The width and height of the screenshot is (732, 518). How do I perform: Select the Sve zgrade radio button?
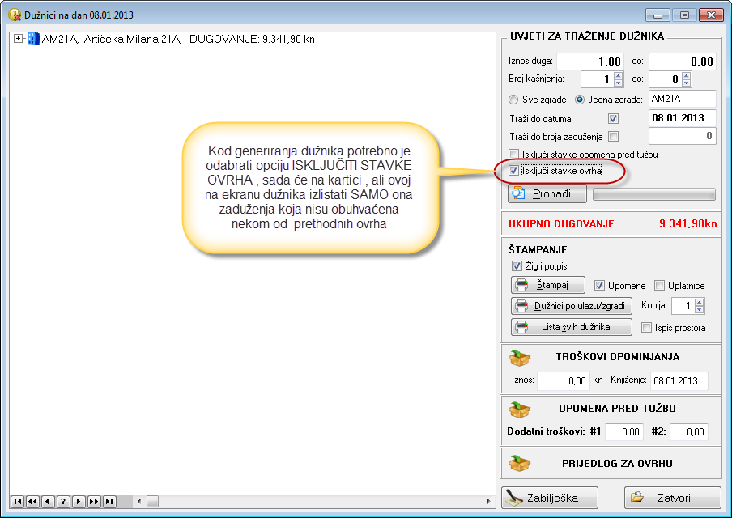[513, 100]
